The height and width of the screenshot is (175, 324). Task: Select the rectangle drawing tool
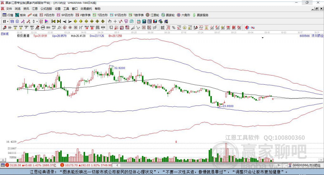(111, 28)
